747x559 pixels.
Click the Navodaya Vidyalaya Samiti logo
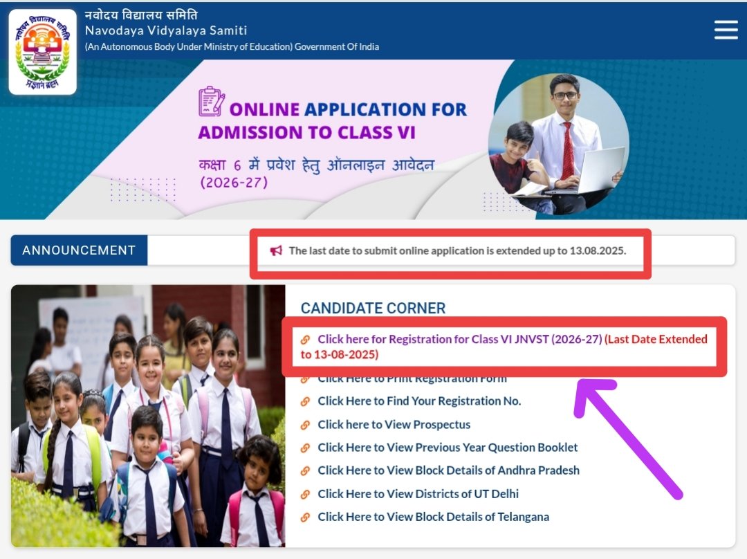click(42, 52)
